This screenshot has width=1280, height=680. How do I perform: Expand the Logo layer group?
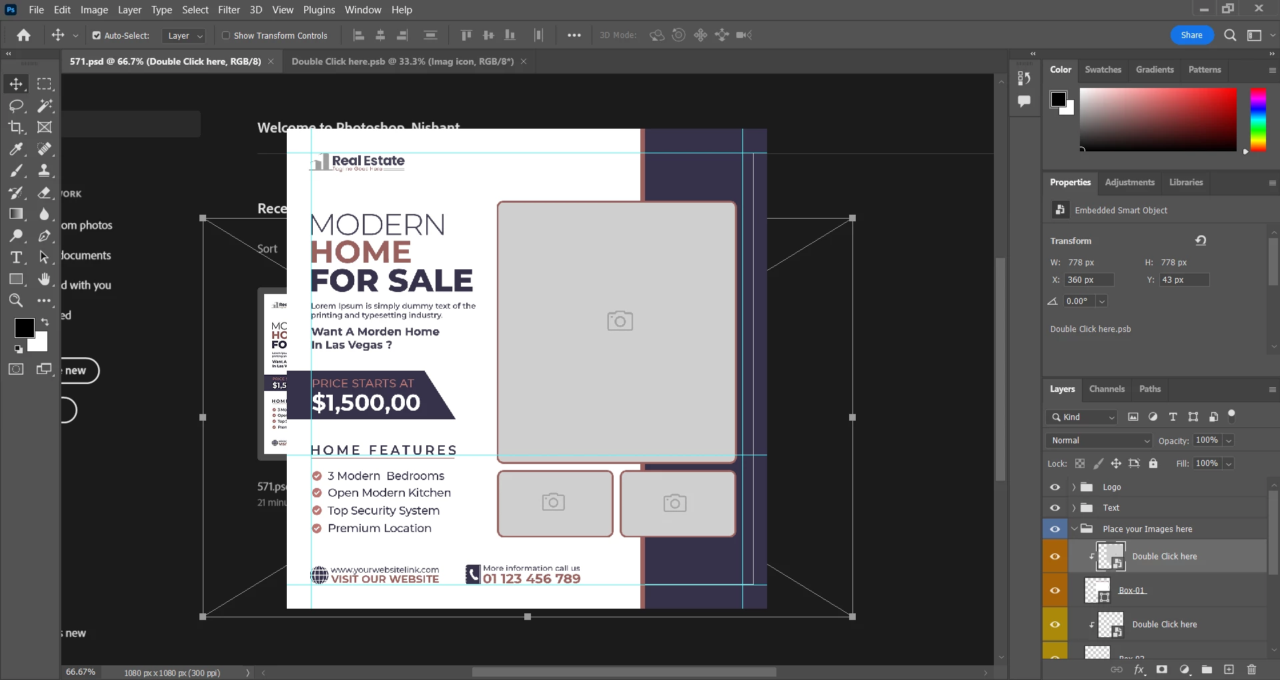tap(1073, 487)
